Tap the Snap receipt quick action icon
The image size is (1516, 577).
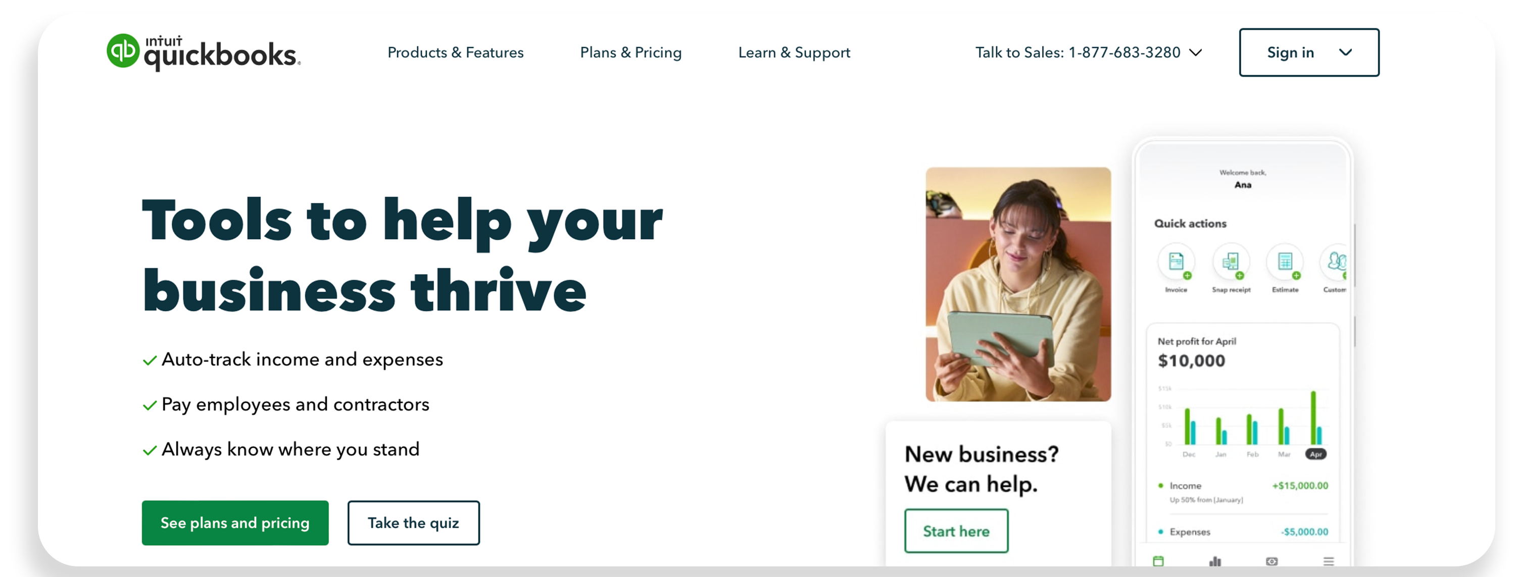coord(1231,261)
